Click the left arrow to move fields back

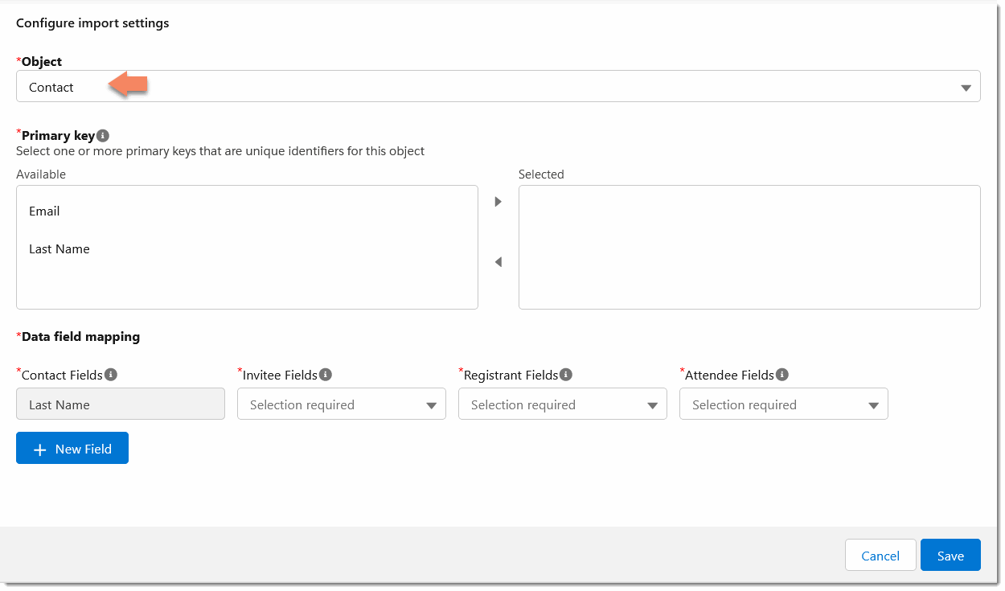click(498, 262)
